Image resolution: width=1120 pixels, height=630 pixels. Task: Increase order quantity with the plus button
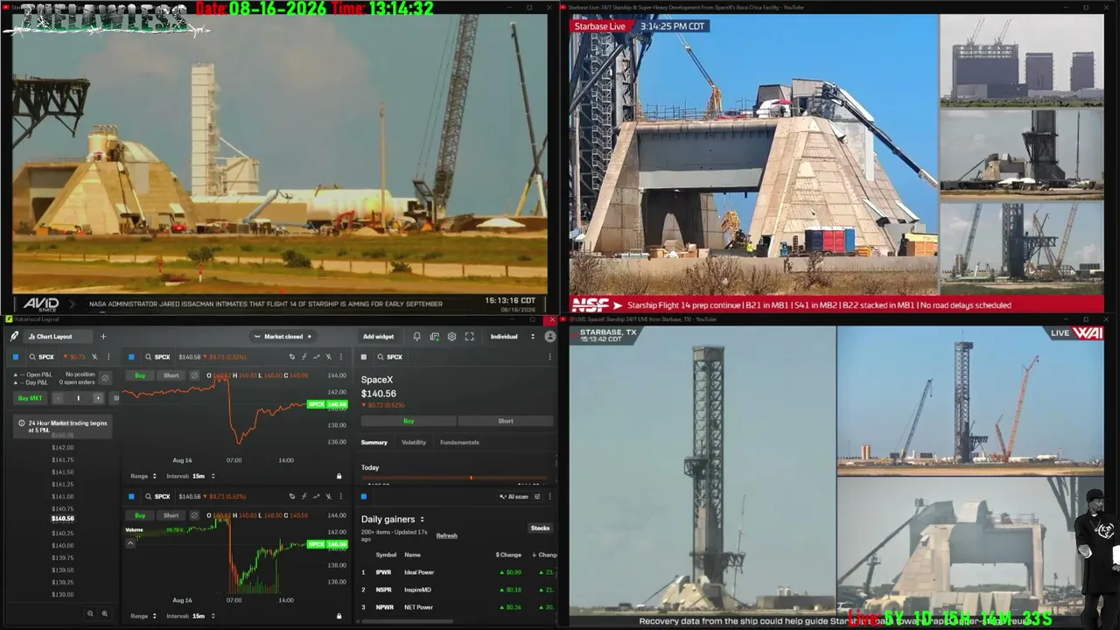pyautogui.click(x=98, y=398)
